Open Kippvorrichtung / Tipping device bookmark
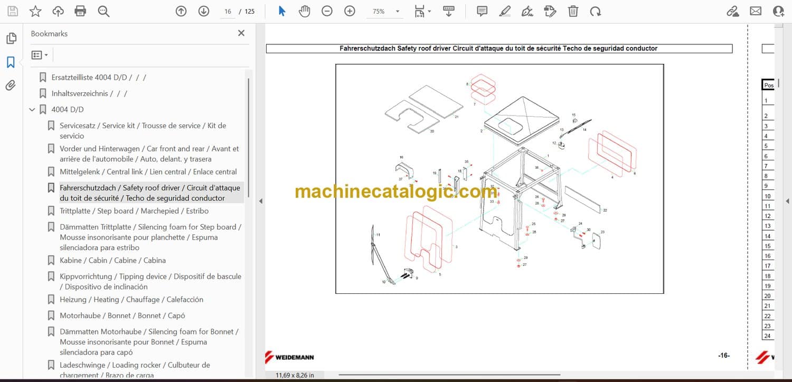Image resolution: width=792 pixels, height=382 pixels. click(x=150, y=282)
